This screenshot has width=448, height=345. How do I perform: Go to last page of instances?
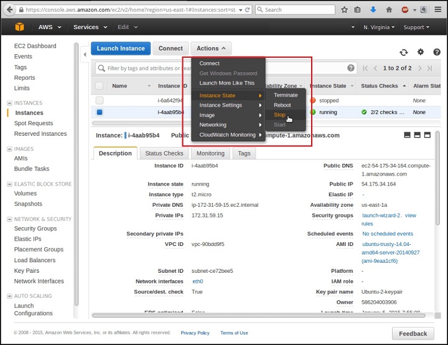(x=429, y=68)
